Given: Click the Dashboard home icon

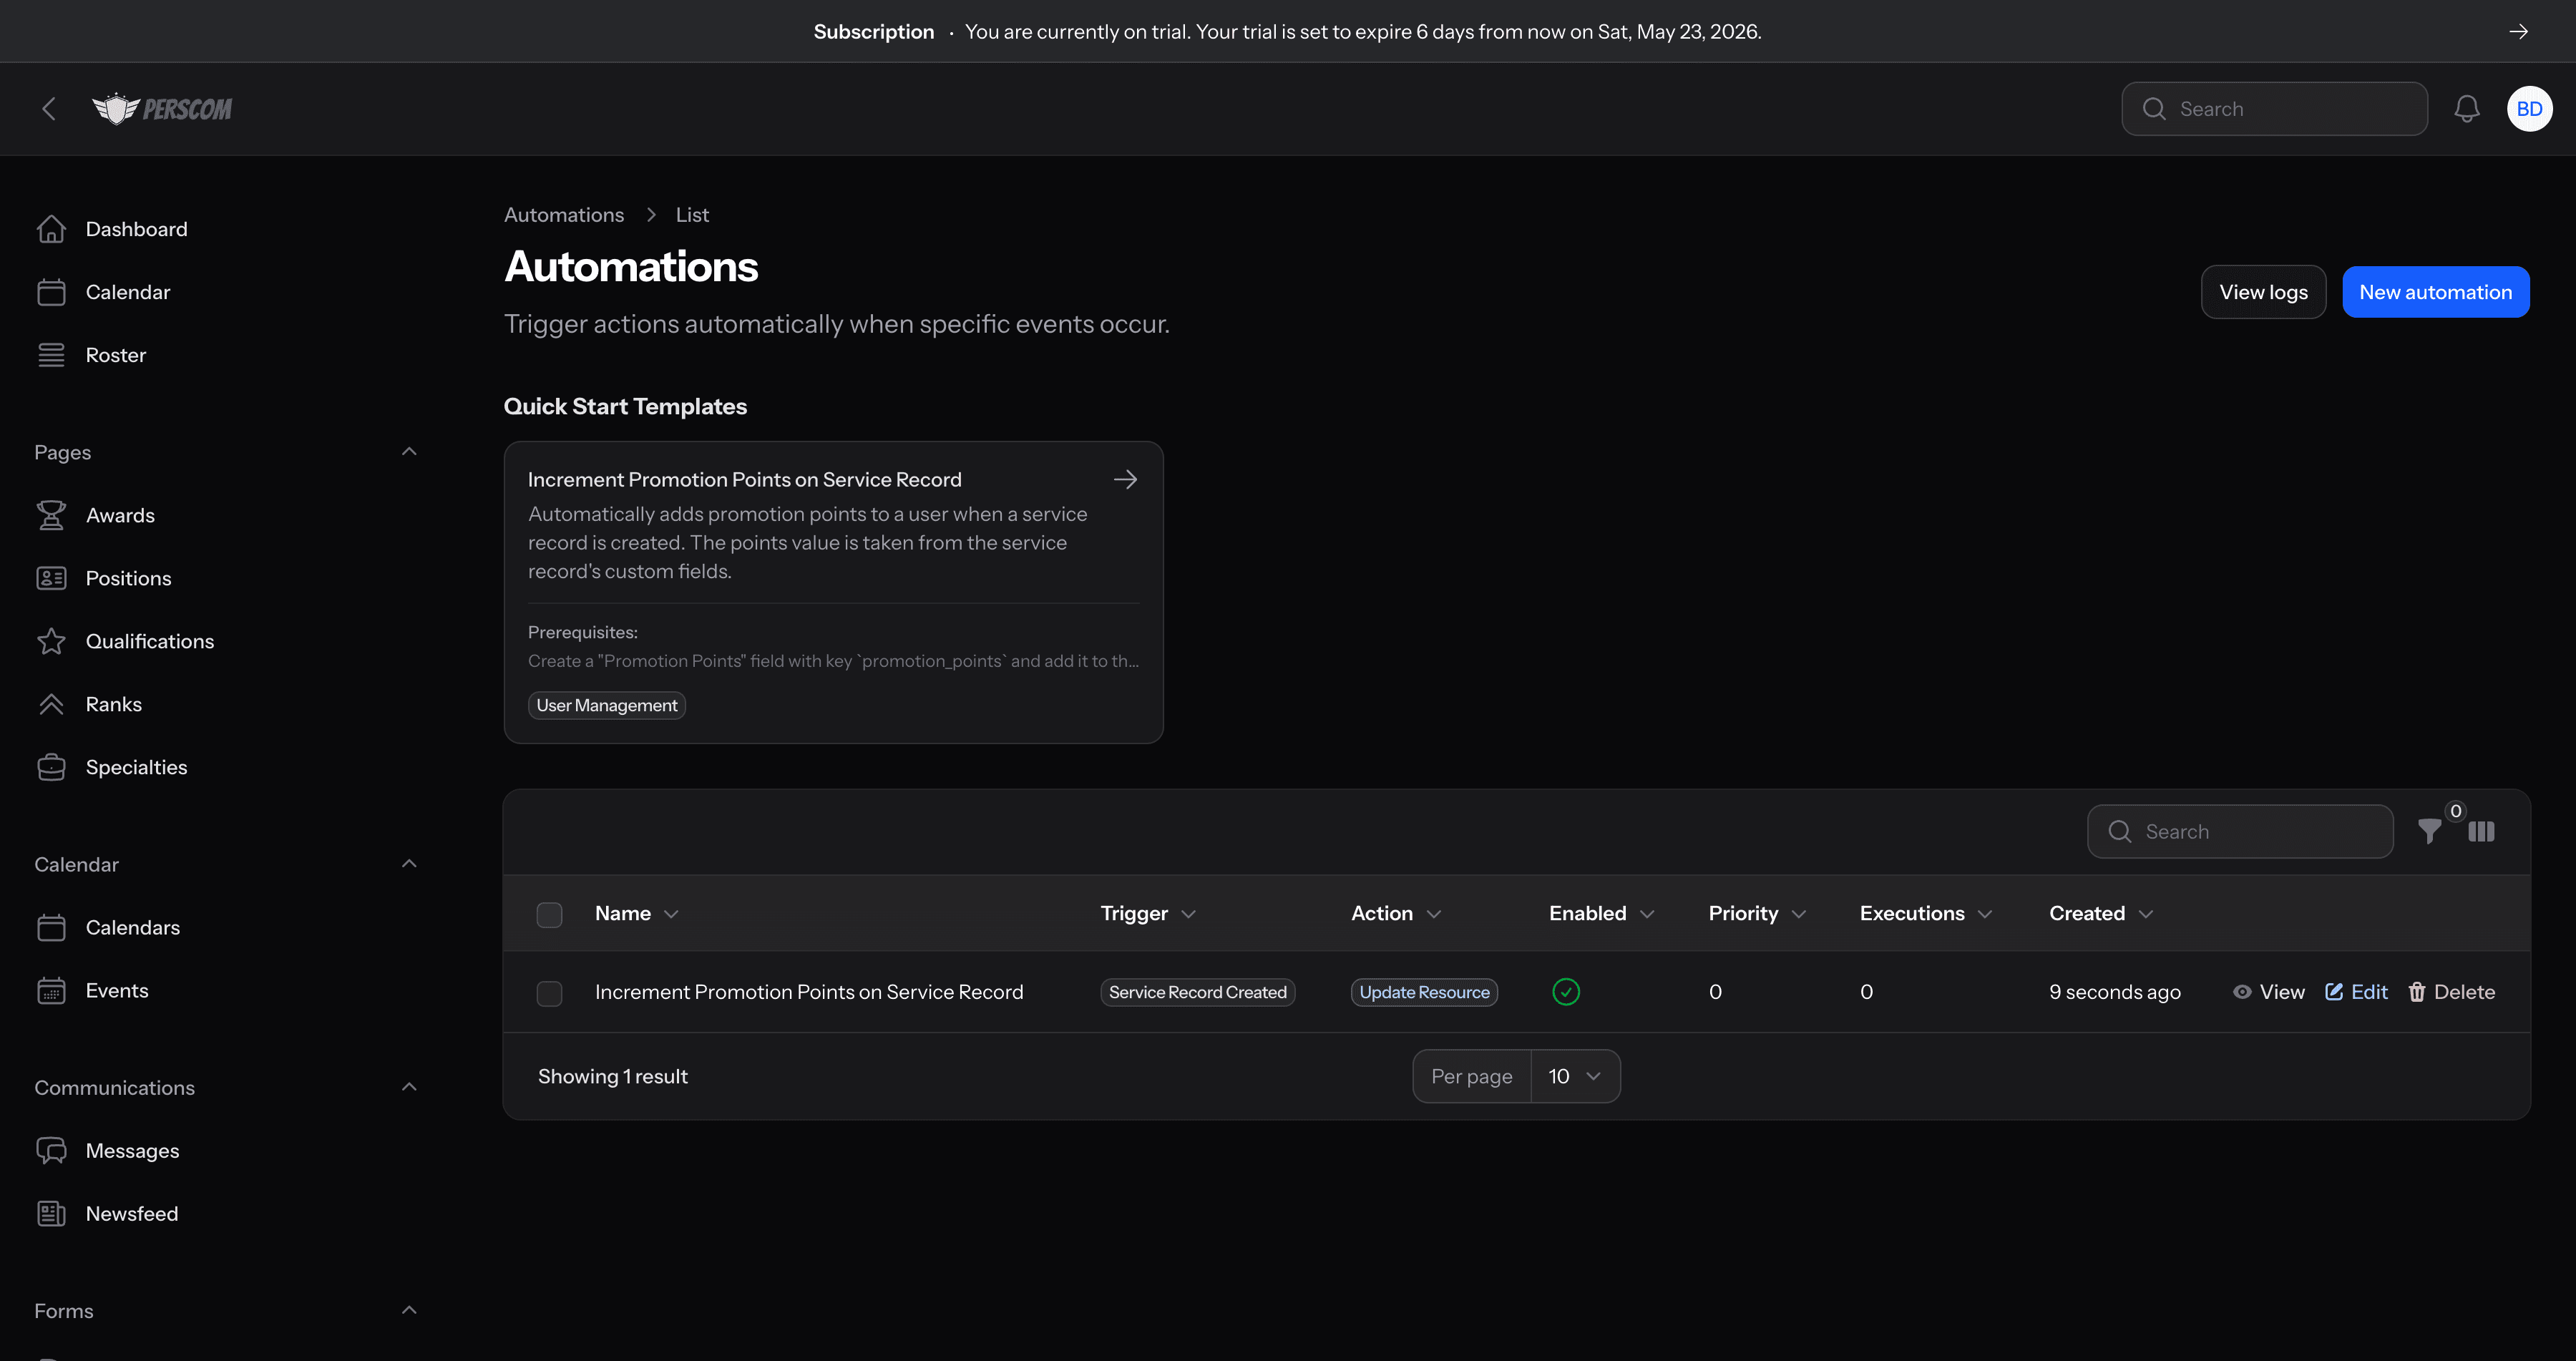Looking at the screenshot, I should pos(51,229).
